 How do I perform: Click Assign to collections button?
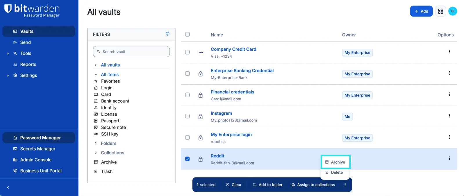coord(313,185)
